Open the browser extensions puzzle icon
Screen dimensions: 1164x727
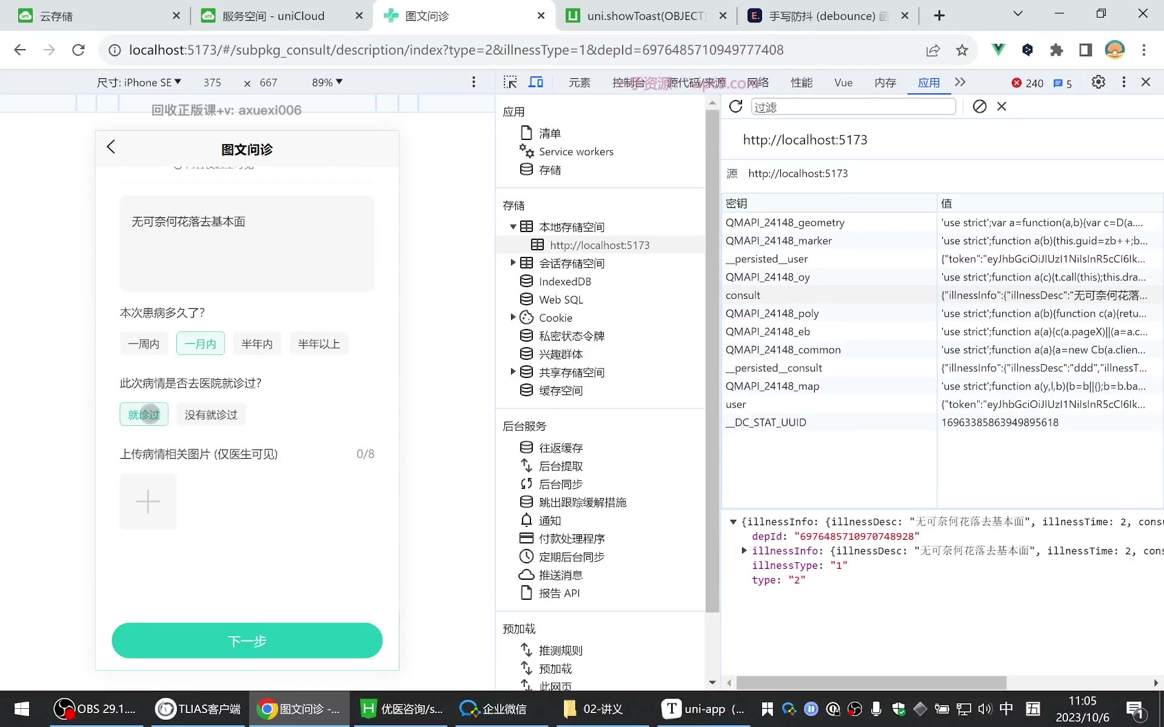[x=1057, y=50]
